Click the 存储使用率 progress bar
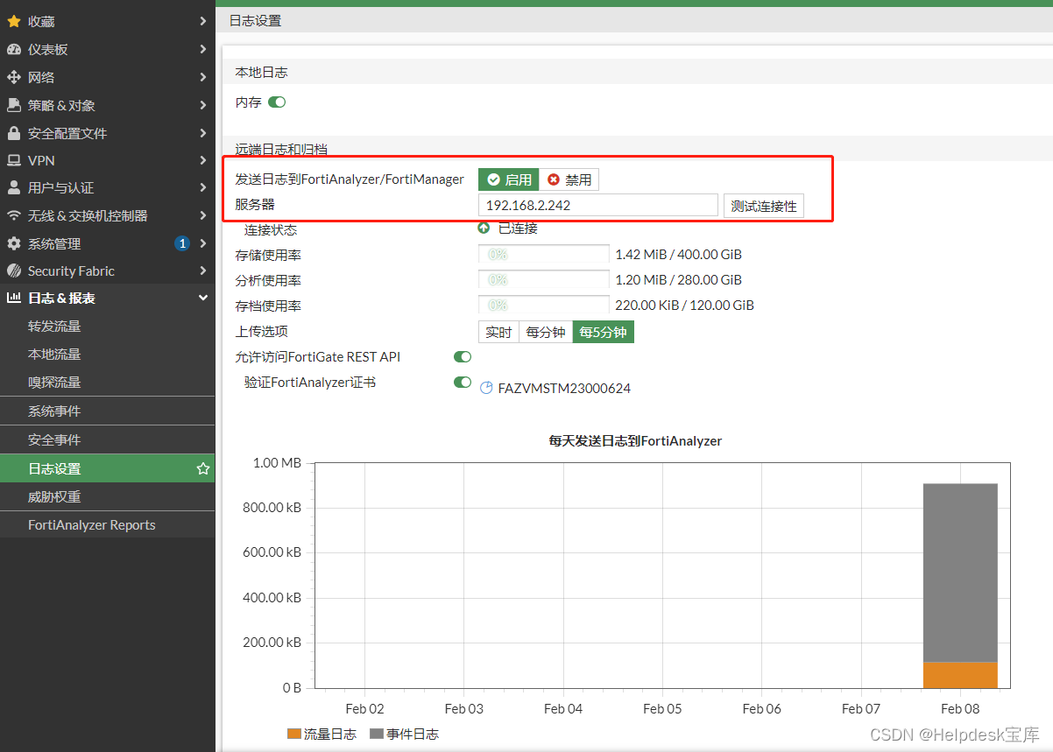Image resolution: width=1053 pixels, height=752 pixels. click(x=543, y=255)
